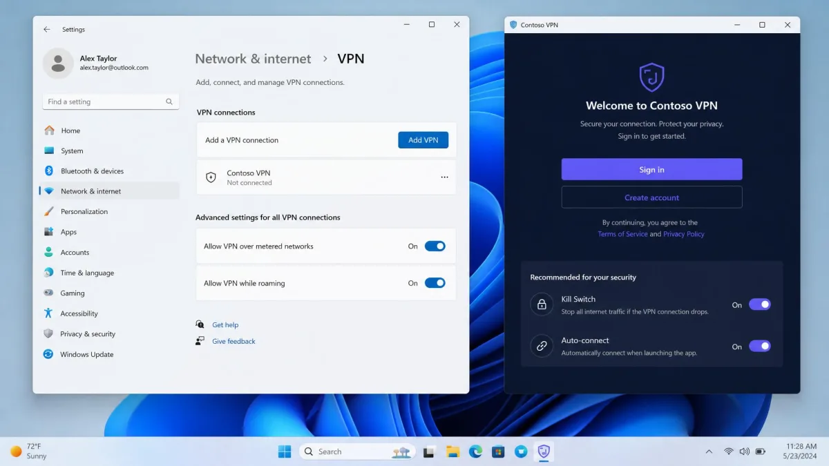Click the search magnifier in Find a setting

[169, 101]
